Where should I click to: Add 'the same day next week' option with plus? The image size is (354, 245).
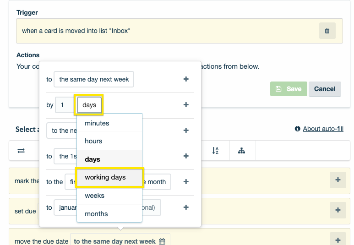[x=186, y=79]
